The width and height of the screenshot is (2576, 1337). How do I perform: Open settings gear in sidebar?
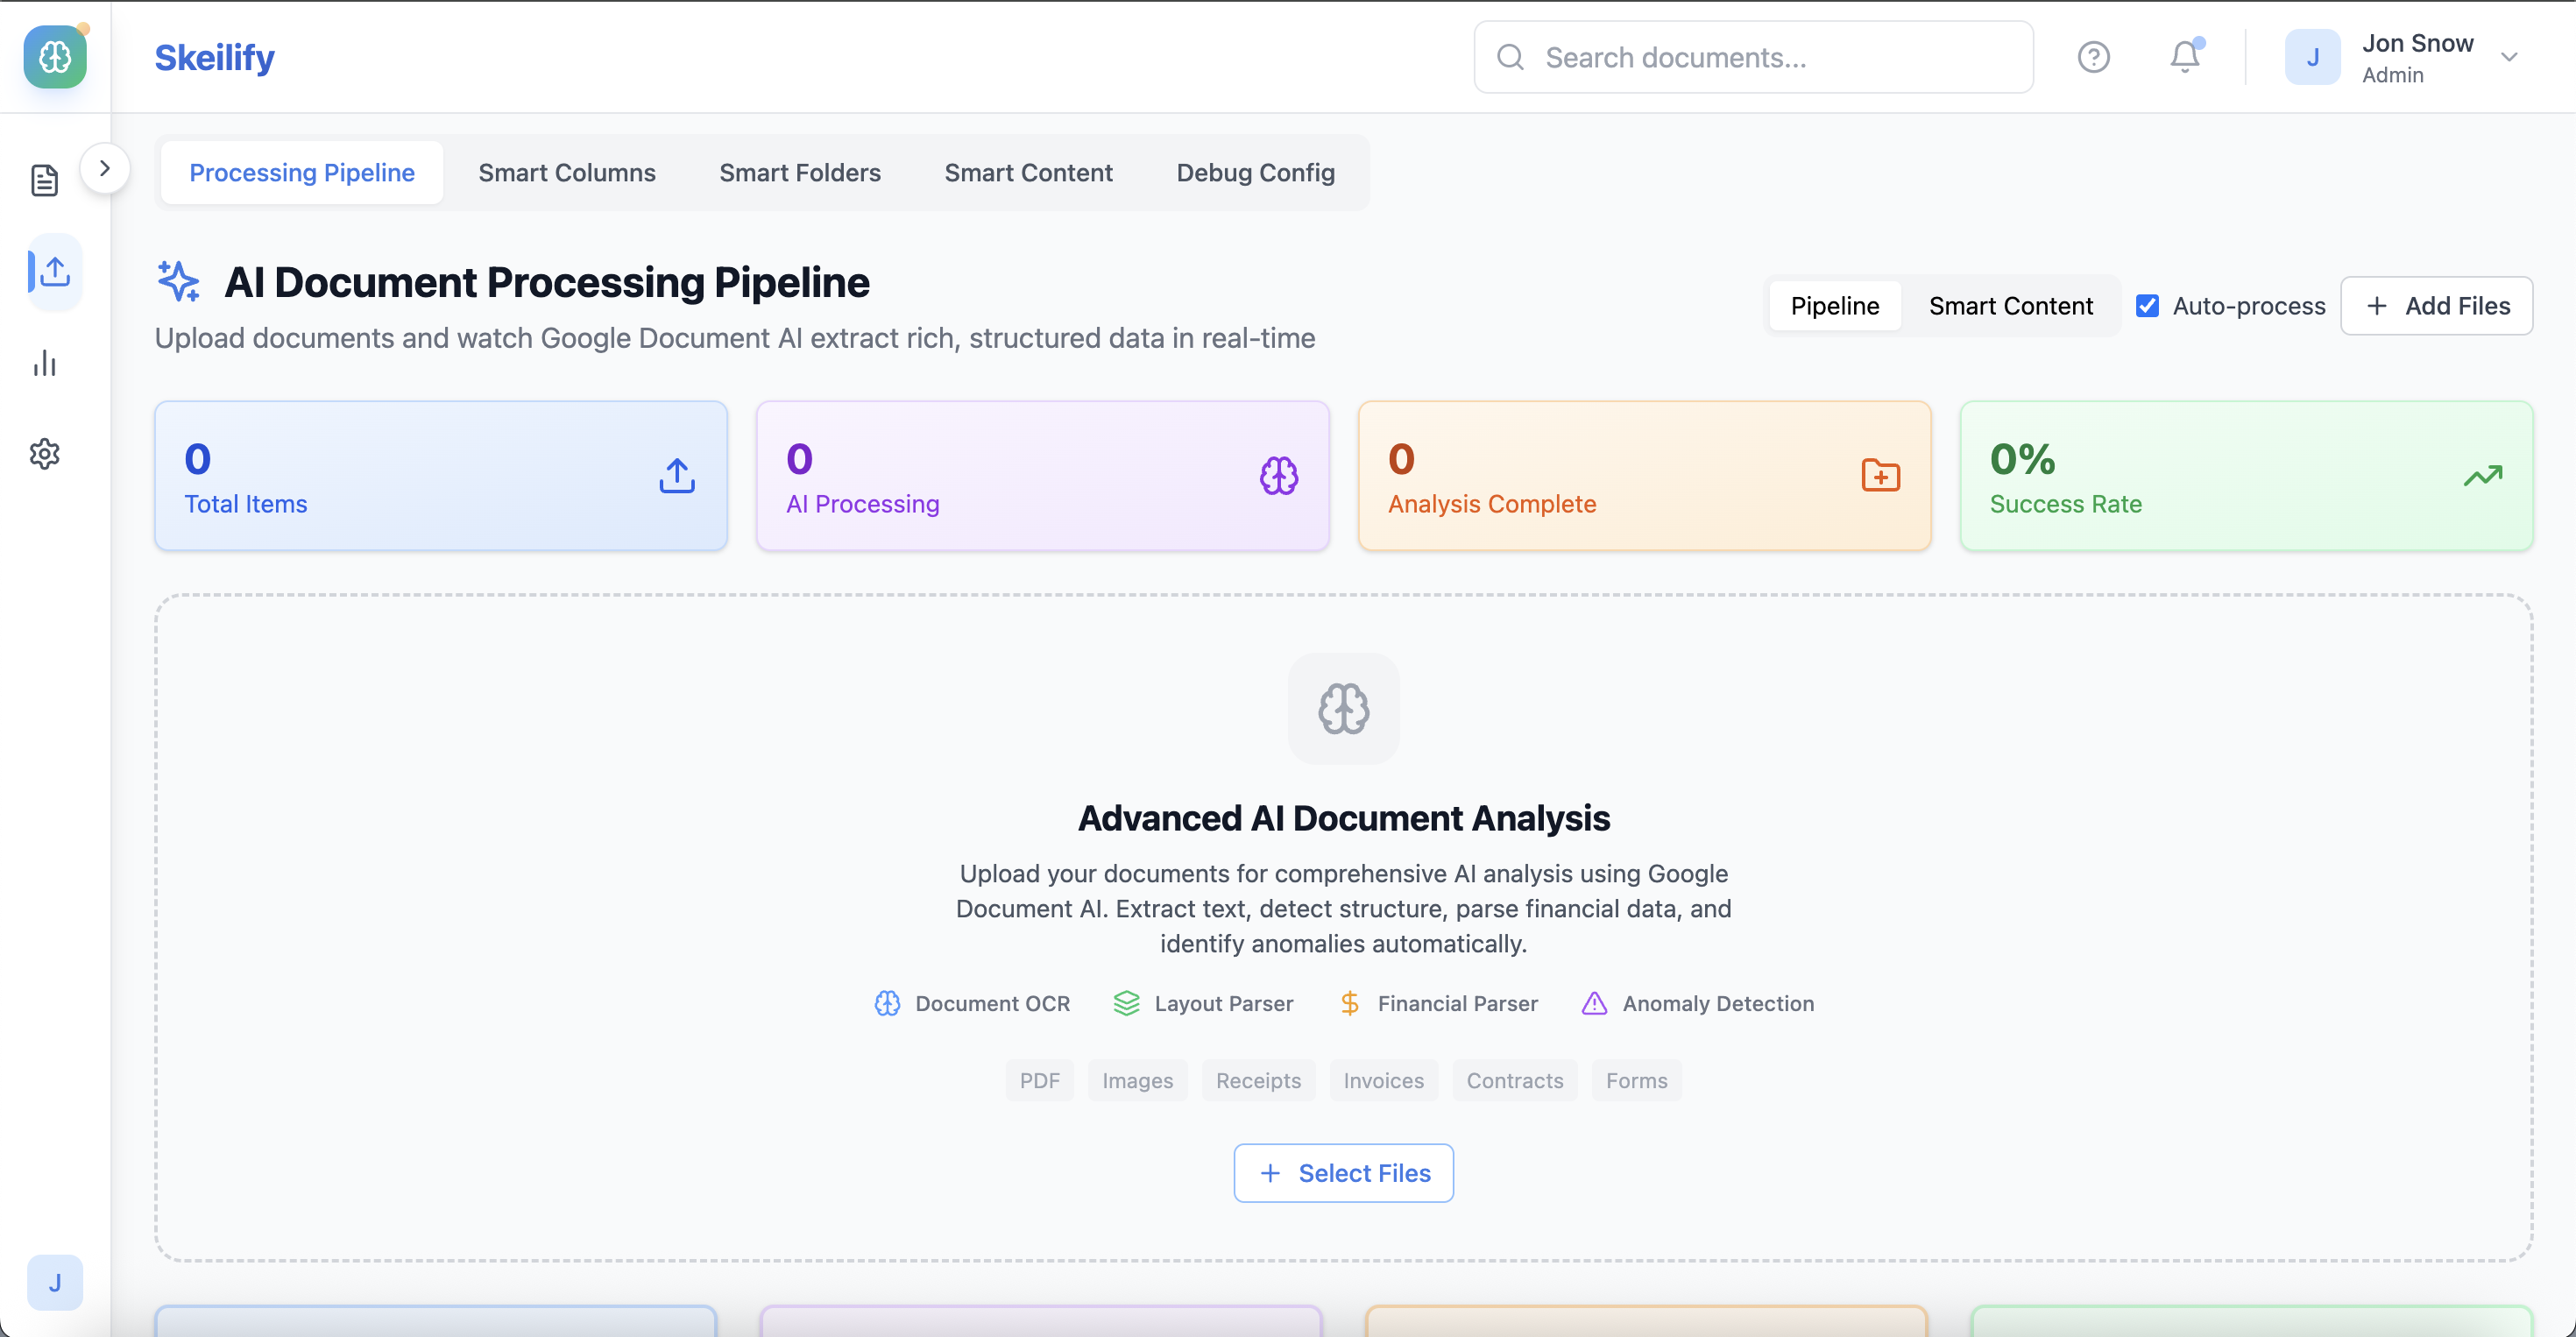[45, 454]
